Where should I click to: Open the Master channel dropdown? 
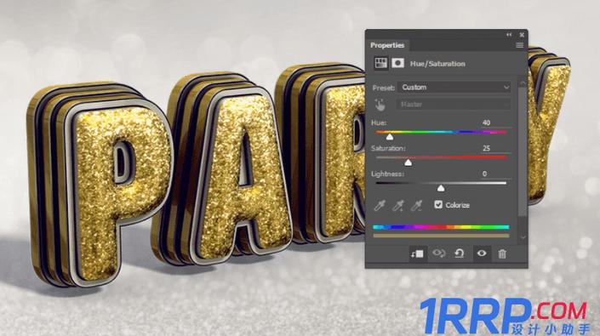[454, 104]
